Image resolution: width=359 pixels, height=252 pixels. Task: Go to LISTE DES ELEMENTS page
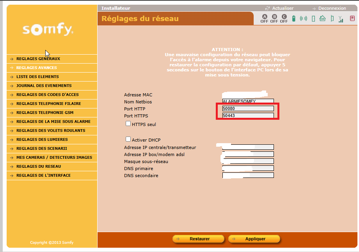pos(37,77)
